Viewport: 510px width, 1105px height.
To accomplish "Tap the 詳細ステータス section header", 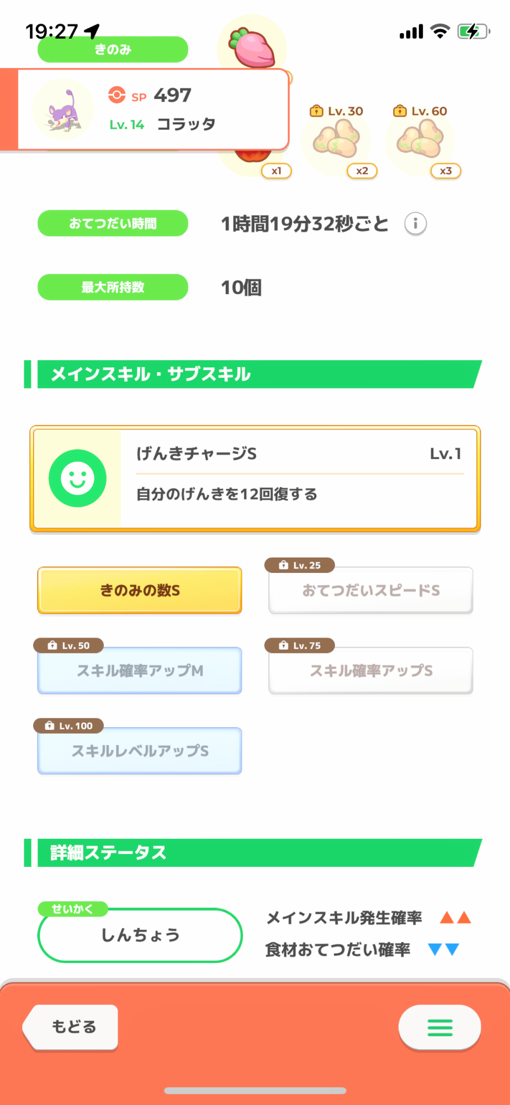I will tap(254, 853).
